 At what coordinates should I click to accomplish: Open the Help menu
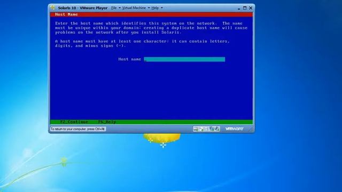point(155,8)
